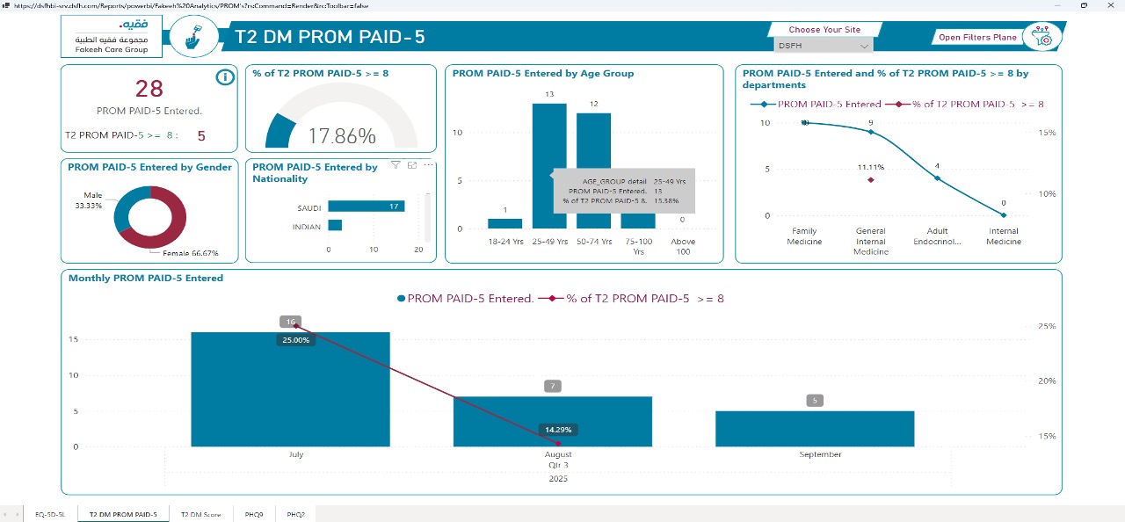Click the T2 DM PROM PAID-5 page title
The height and width of the screenshot is (522, 1125).
330,37
